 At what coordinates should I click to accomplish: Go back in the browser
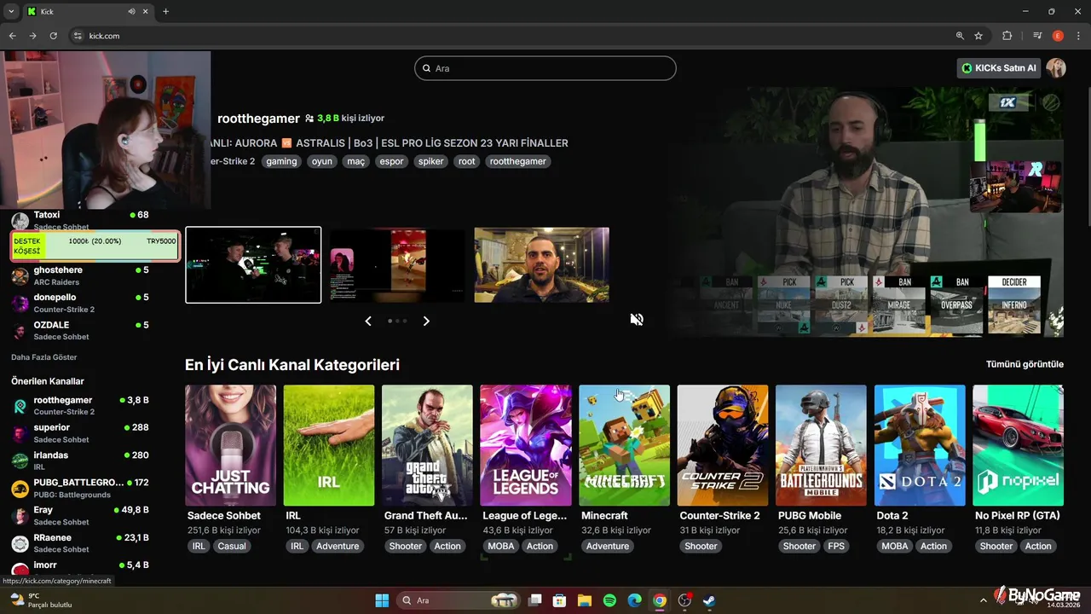click(x=12, y=36)
